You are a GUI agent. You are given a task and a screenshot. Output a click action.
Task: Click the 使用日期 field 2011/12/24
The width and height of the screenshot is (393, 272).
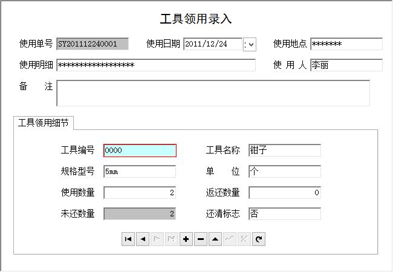pyautogui.click(x=213, y=44)
